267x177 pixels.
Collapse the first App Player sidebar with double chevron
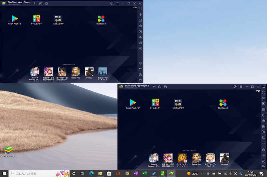[x=141, y=3]
